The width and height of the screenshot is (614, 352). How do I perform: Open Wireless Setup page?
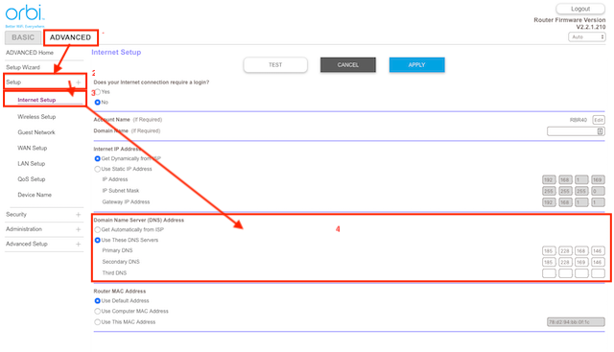point(36,117)
